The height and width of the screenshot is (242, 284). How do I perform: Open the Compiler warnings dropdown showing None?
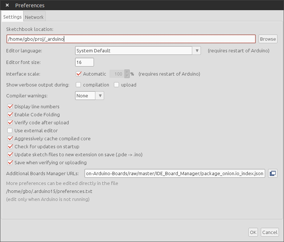pos(90,96)
